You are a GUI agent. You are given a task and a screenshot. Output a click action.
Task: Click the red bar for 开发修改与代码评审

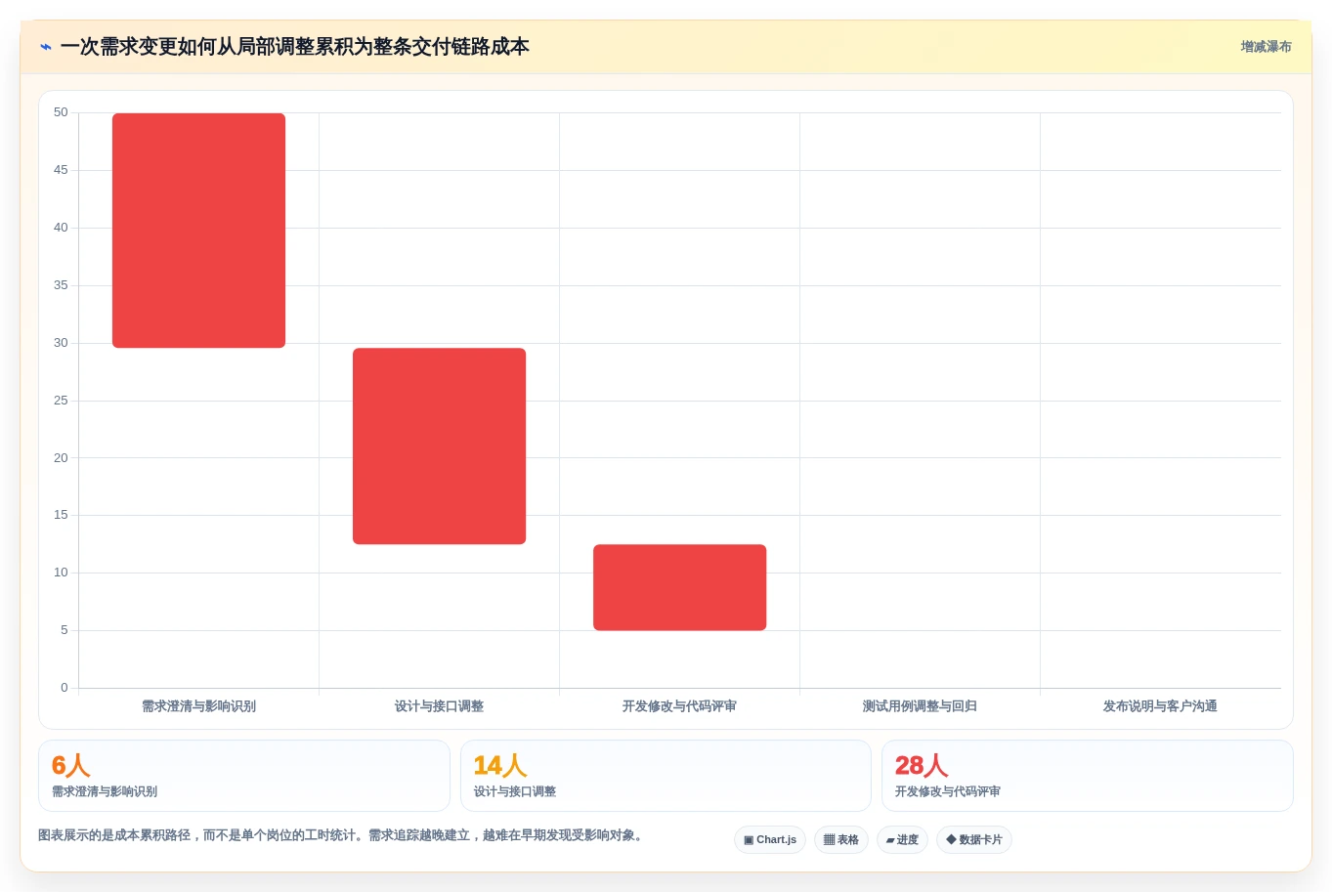679,587
